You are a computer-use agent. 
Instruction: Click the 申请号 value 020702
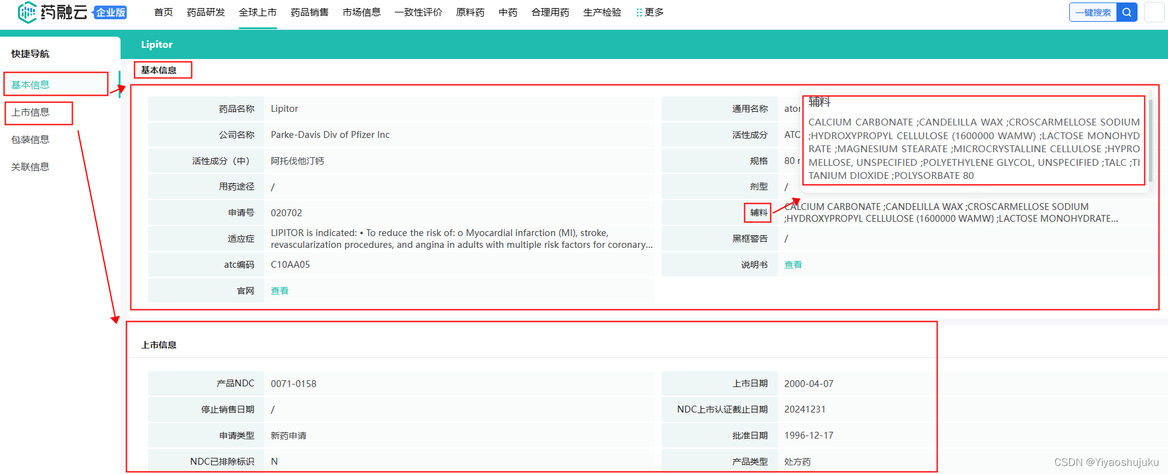[x=286, y=213]
